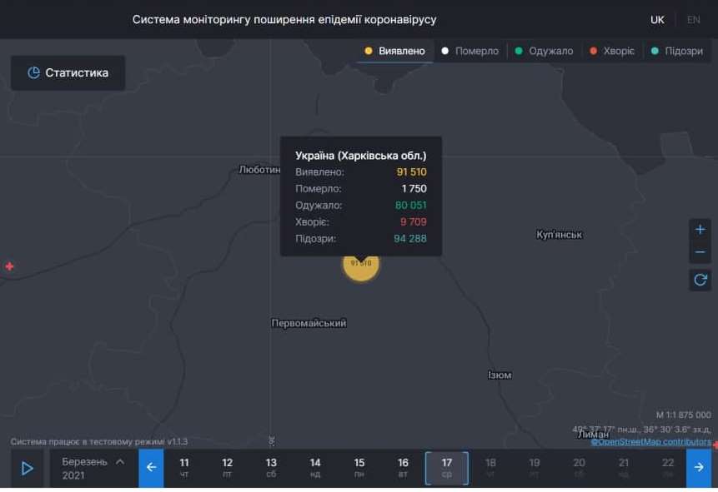Viewport: 718px width, 492px height.
Task: Select the date 19 on the timeline
Action: [535, 468]
